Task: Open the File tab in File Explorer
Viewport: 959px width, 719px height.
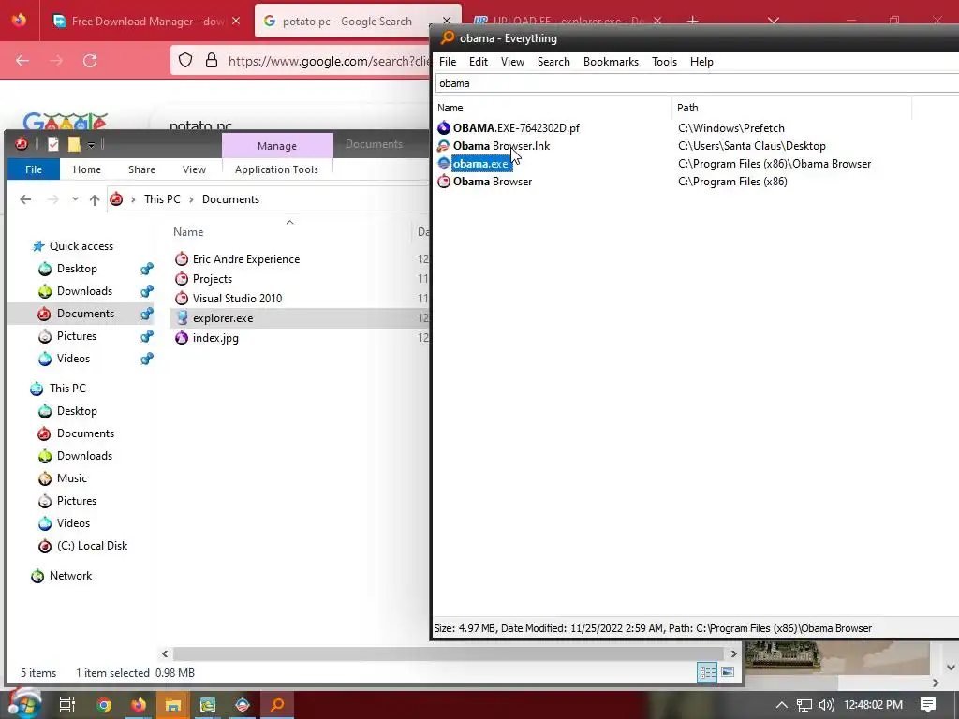Action: (34, 169)
